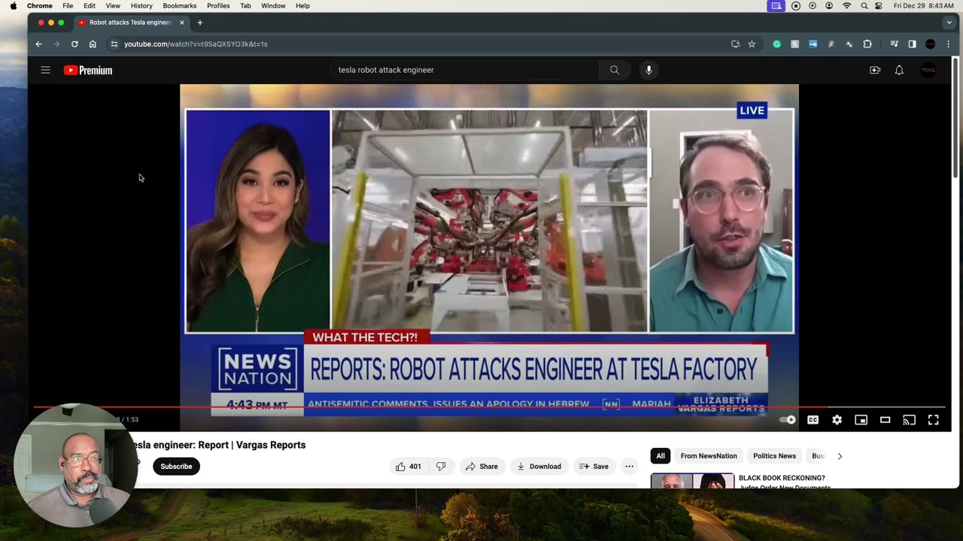Reload the page
963x541 pixels.
click(74, 44)
